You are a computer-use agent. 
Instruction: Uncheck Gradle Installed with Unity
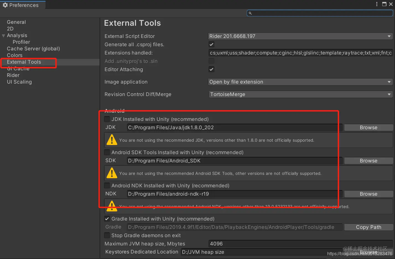[x=107, y=219]
